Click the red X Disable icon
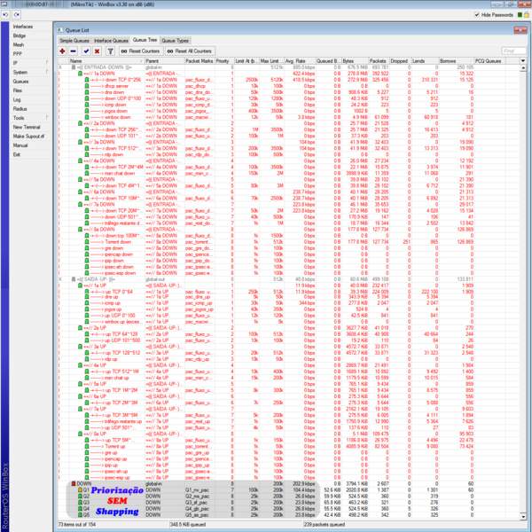This screenshot has height=532, width=532. click(x=97, y=51)
